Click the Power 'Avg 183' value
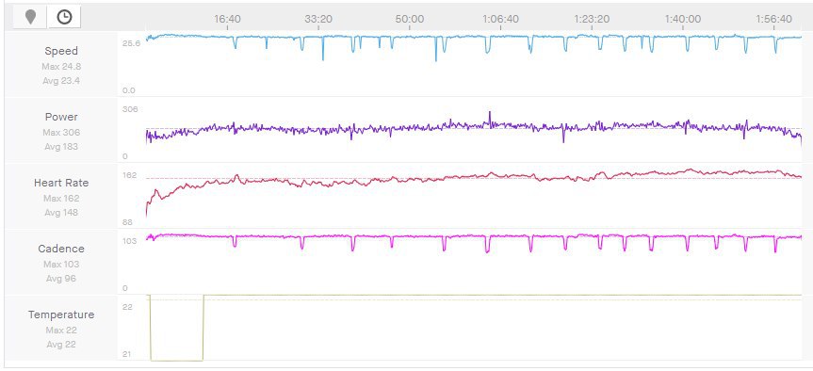 [x=61, y=147]
